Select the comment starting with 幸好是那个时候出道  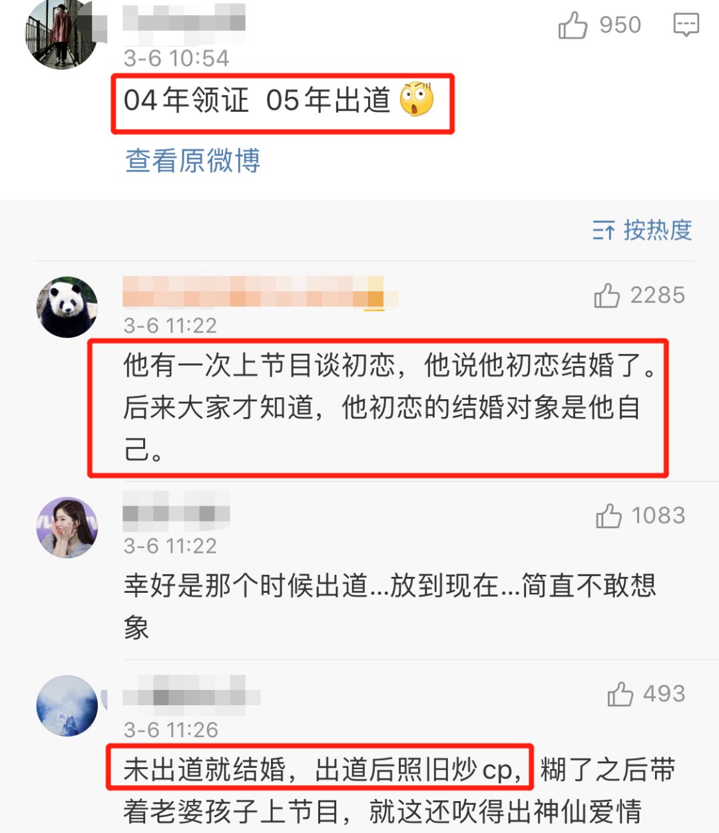click(390, 606)
